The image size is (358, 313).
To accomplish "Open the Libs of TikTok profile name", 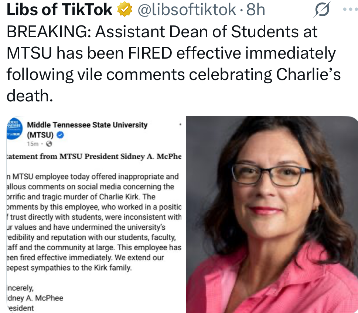I will coord(60,10).
